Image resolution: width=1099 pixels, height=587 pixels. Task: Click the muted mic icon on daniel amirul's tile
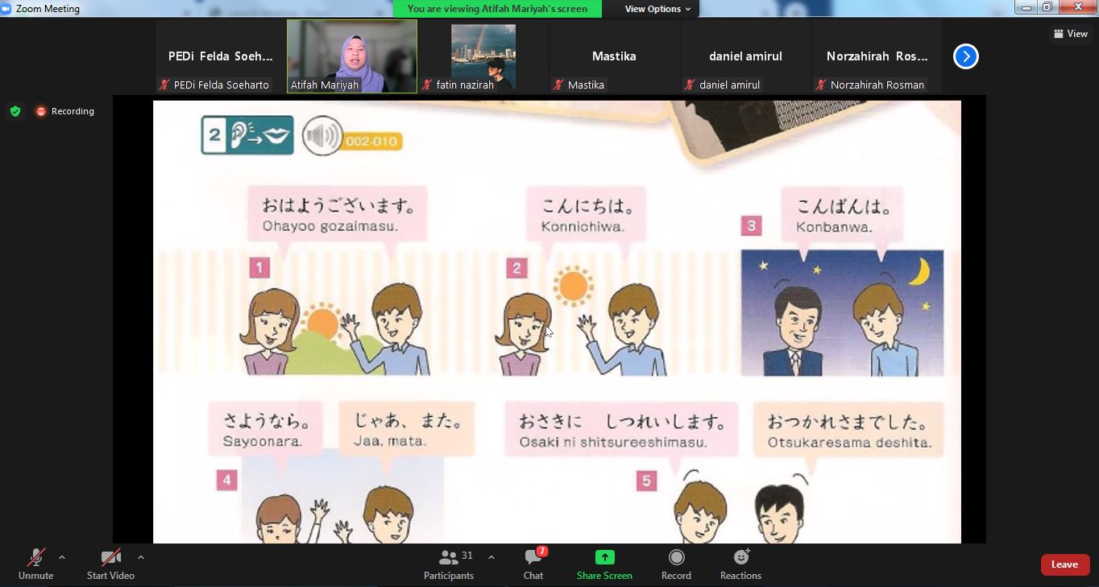click(x=690, y=85)
